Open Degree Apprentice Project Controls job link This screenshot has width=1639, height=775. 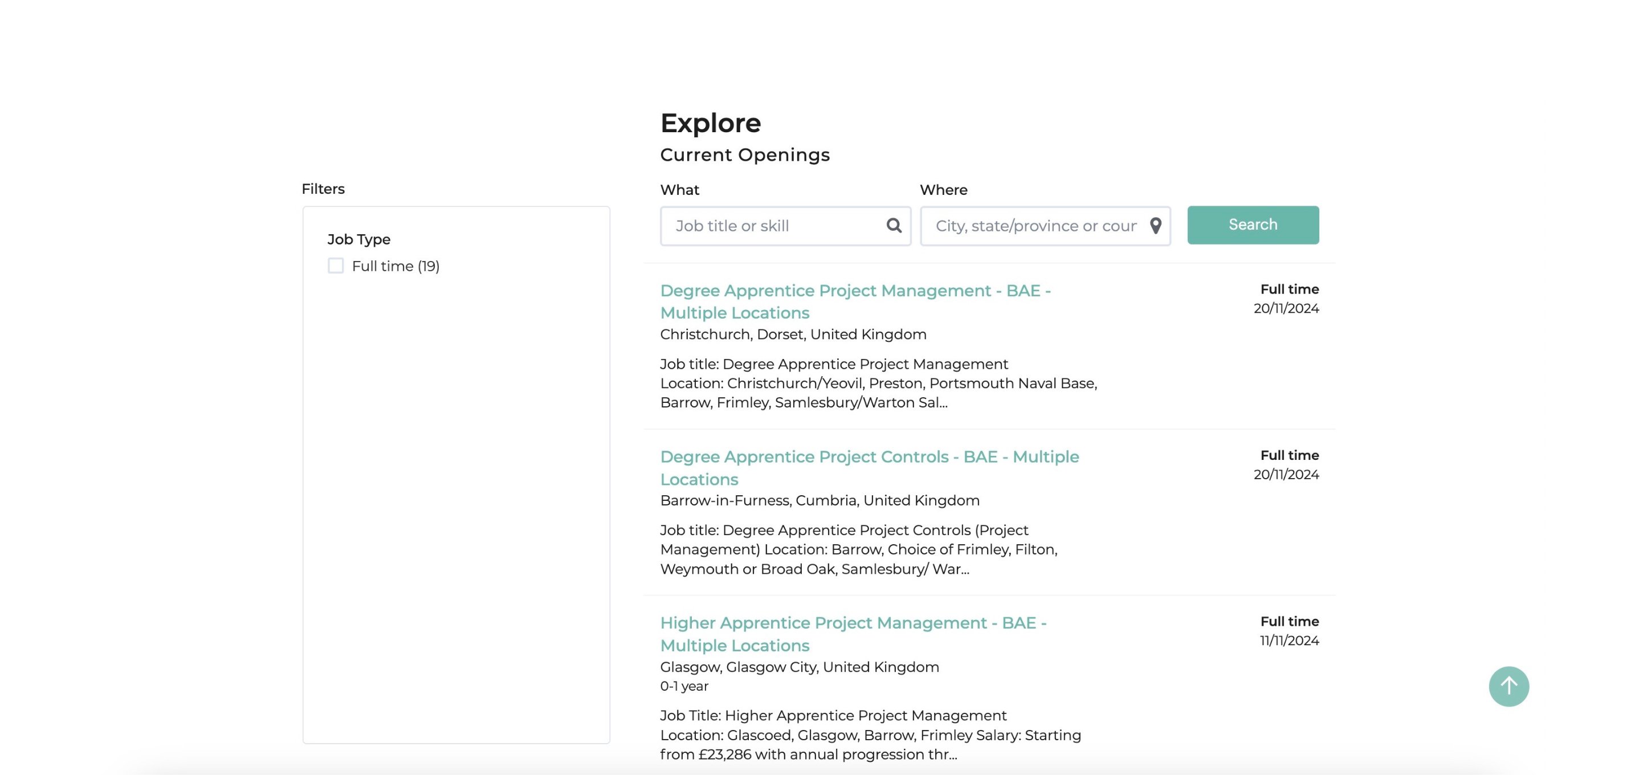tap(869, 468)
